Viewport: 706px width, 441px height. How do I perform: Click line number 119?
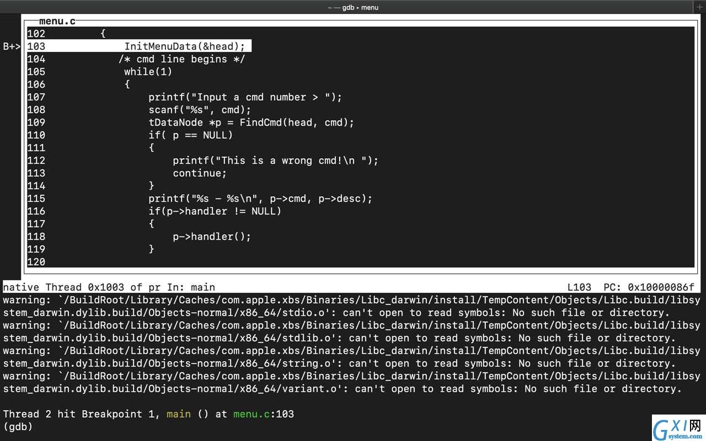(36, 249)
